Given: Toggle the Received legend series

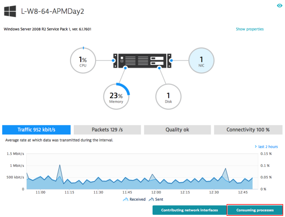Looking at the screenshot, I should 134,199.
